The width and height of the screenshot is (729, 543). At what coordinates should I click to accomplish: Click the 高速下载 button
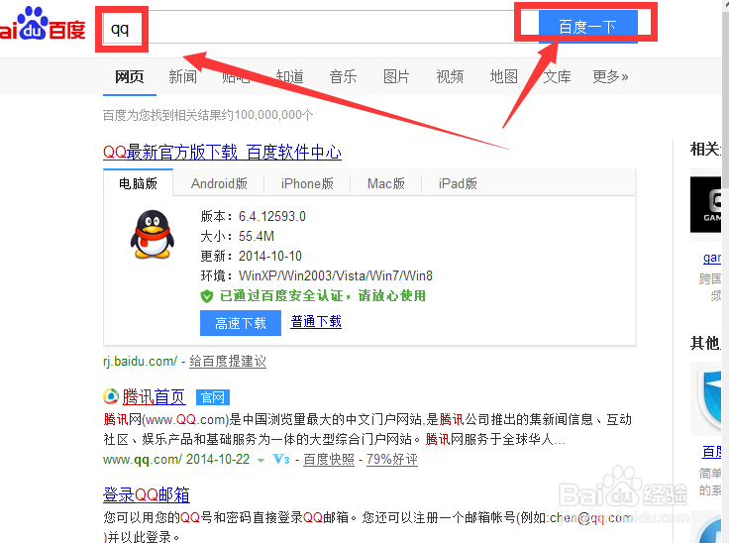coord(241,323)
